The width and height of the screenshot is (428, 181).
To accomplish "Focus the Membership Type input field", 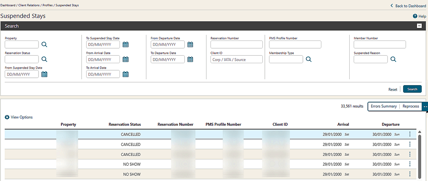I will [286, 59].
